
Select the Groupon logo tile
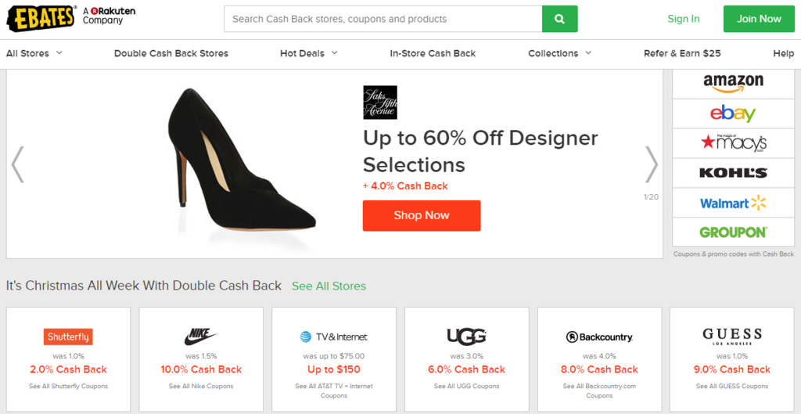pos(733,232)
